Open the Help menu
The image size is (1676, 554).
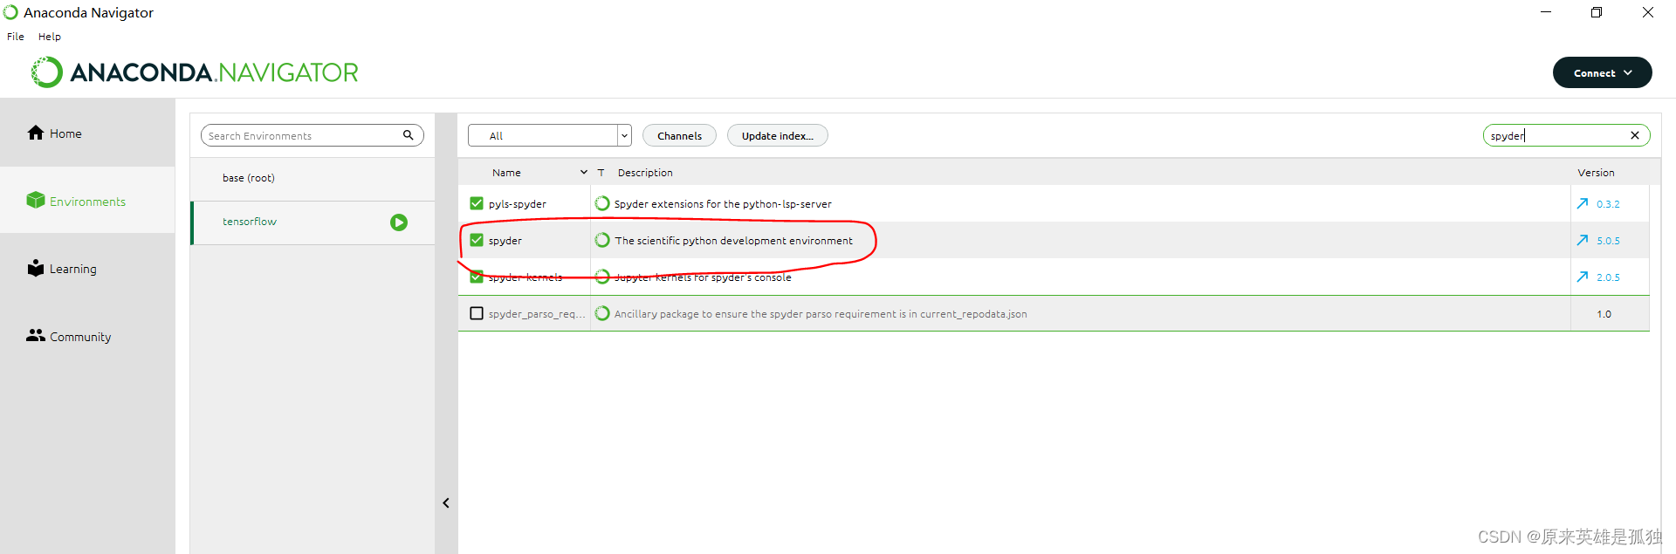click(50, 37)
